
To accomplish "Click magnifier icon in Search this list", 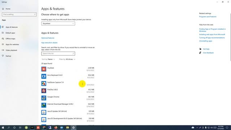I will (73, 53).
